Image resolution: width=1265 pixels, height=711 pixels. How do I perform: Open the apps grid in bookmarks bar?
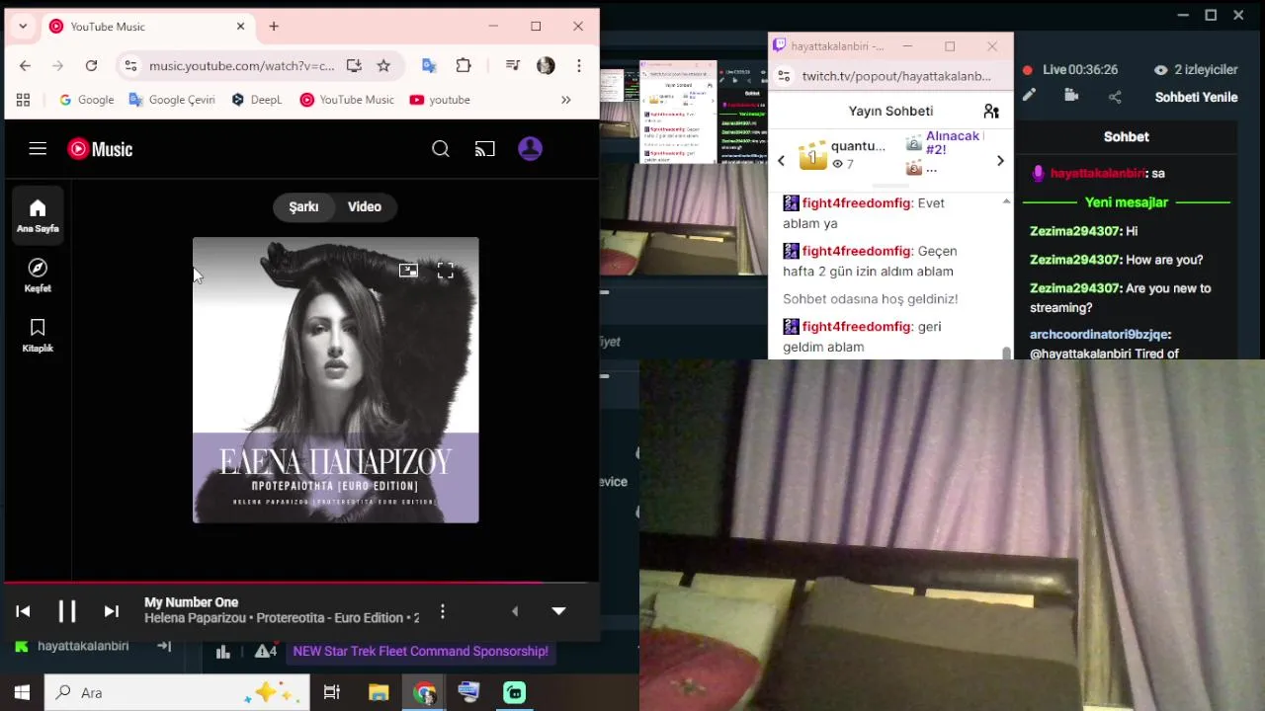(23, 100)
